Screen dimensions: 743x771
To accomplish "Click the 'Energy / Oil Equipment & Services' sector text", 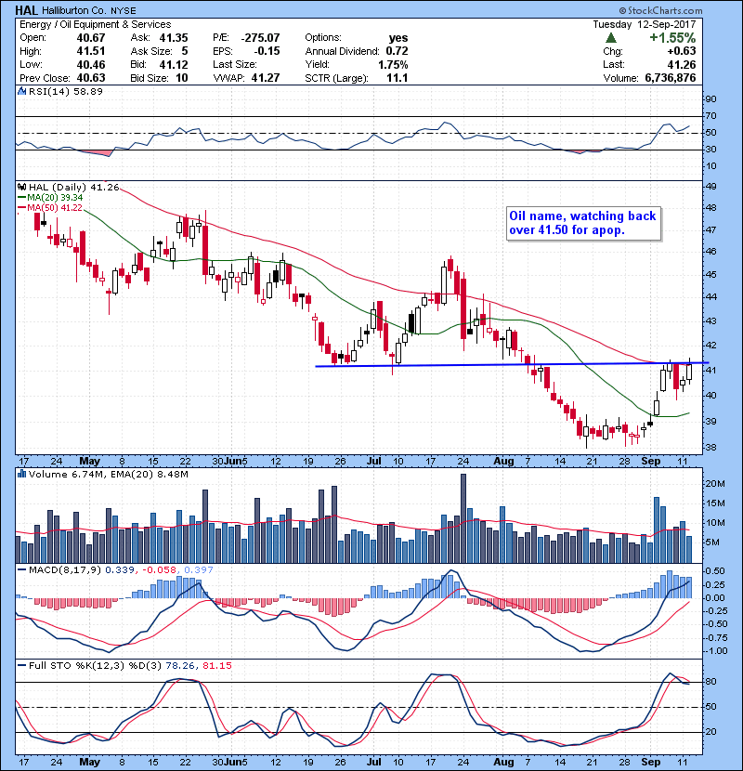I will point(96,24).
